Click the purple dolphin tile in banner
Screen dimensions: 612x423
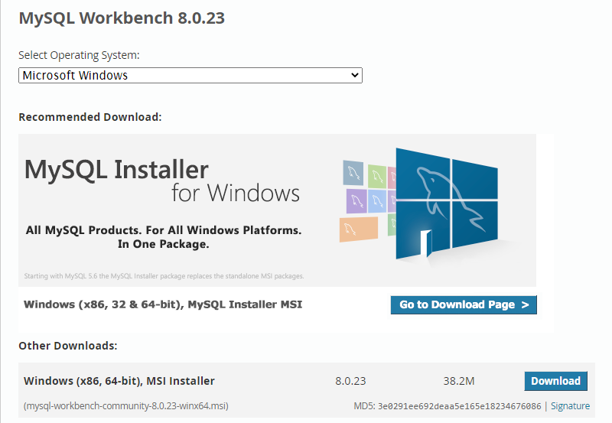[356, 201]
